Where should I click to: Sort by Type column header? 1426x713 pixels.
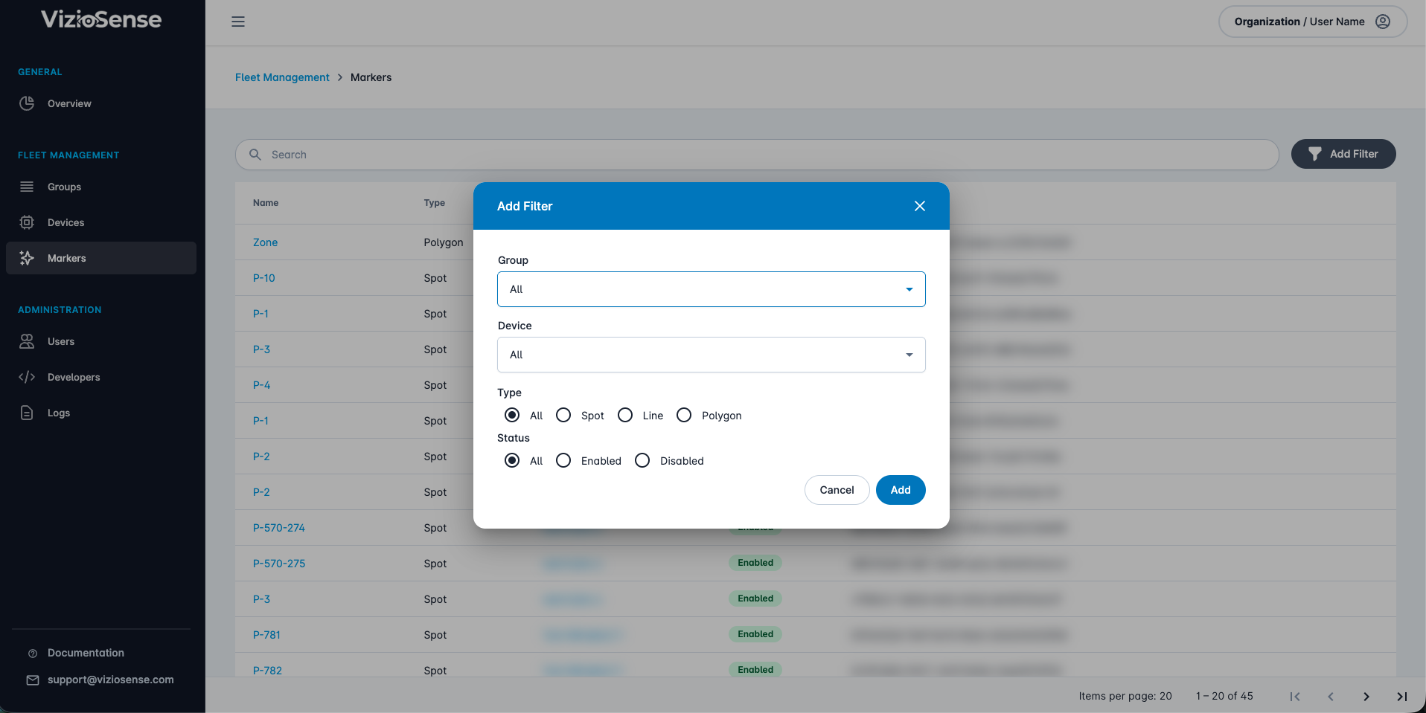434,203
